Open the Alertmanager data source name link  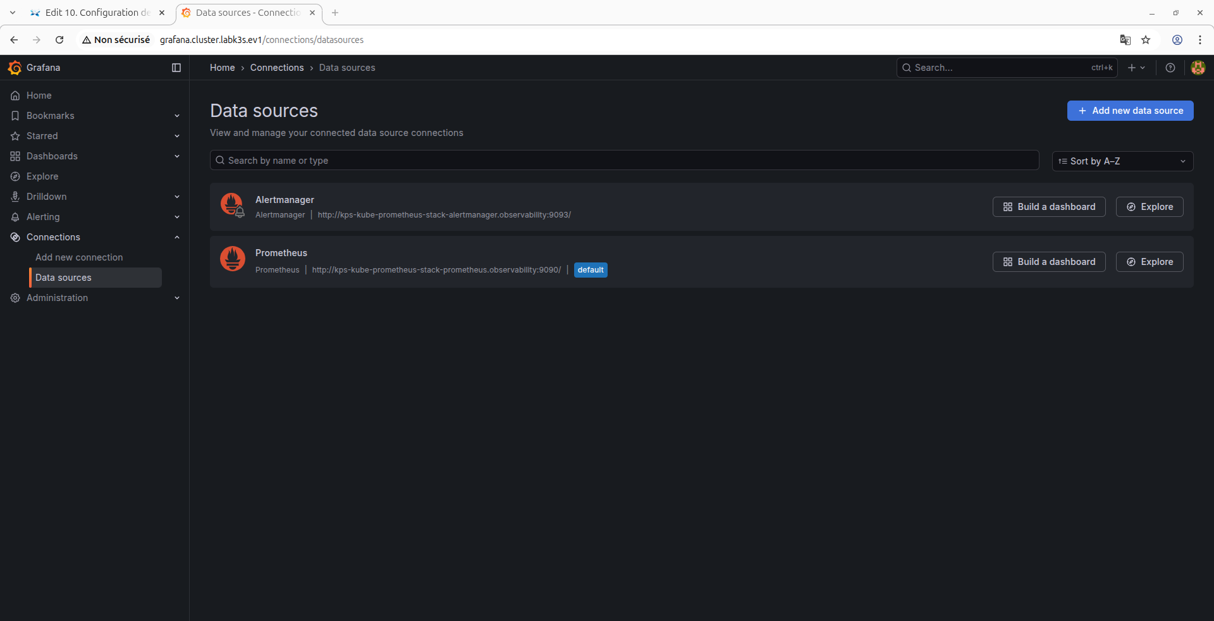(x=285, y=200)
